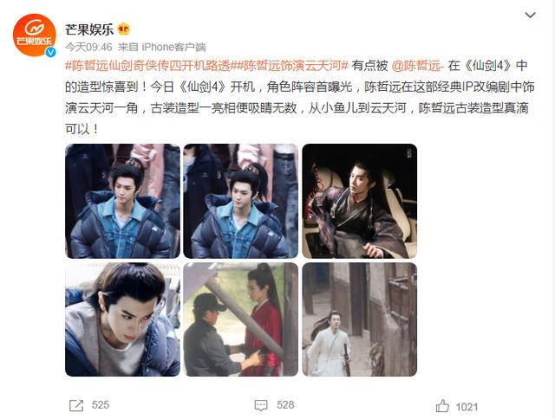555x419 pixels.
Task: Like the post with thumbs-up icon
Action: (x=442, y=406)
